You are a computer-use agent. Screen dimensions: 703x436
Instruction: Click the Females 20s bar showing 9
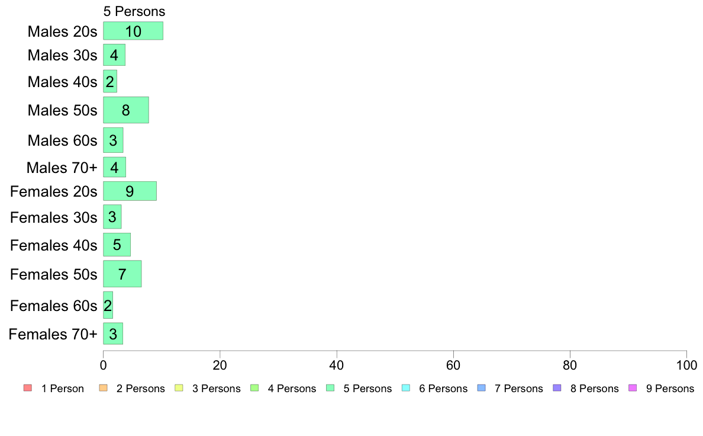click(130, 191)
